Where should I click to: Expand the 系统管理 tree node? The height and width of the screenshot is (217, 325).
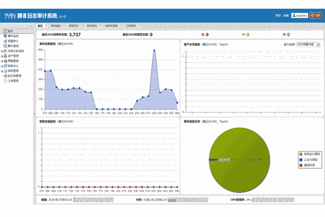tap(2, 71)
